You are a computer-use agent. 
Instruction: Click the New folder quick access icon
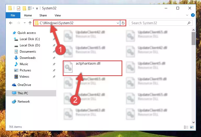click(24, 8)
